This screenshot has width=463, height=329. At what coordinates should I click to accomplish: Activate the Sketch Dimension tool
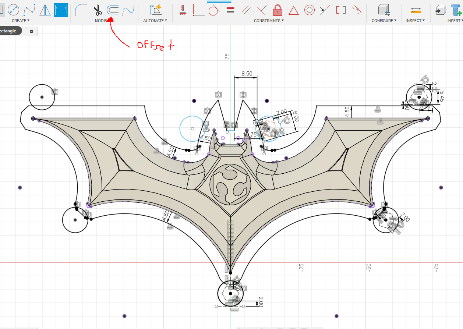(61, 10)
